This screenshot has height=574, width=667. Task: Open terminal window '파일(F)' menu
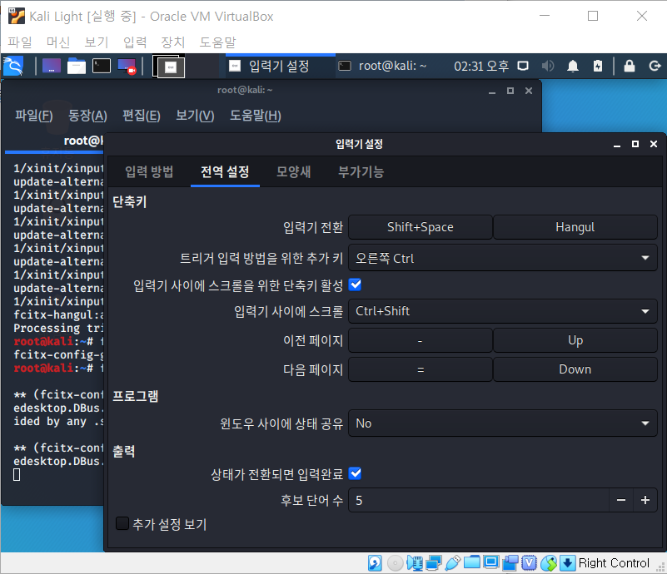click(34, 116)
